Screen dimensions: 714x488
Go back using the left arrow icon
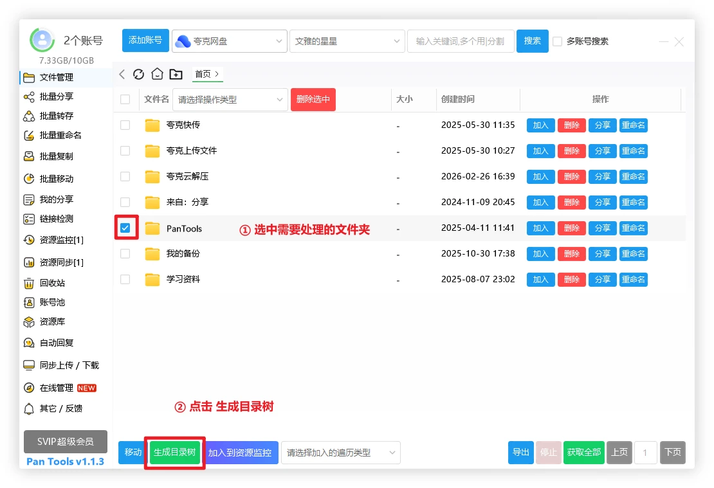(122, 74)
